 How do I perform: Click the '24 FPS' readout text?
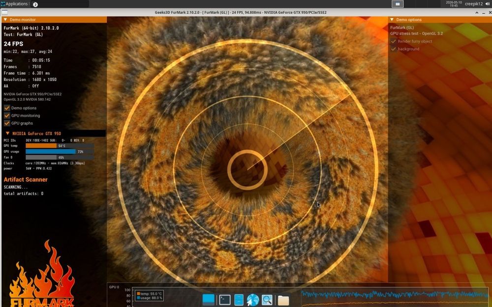pos(13,44)
